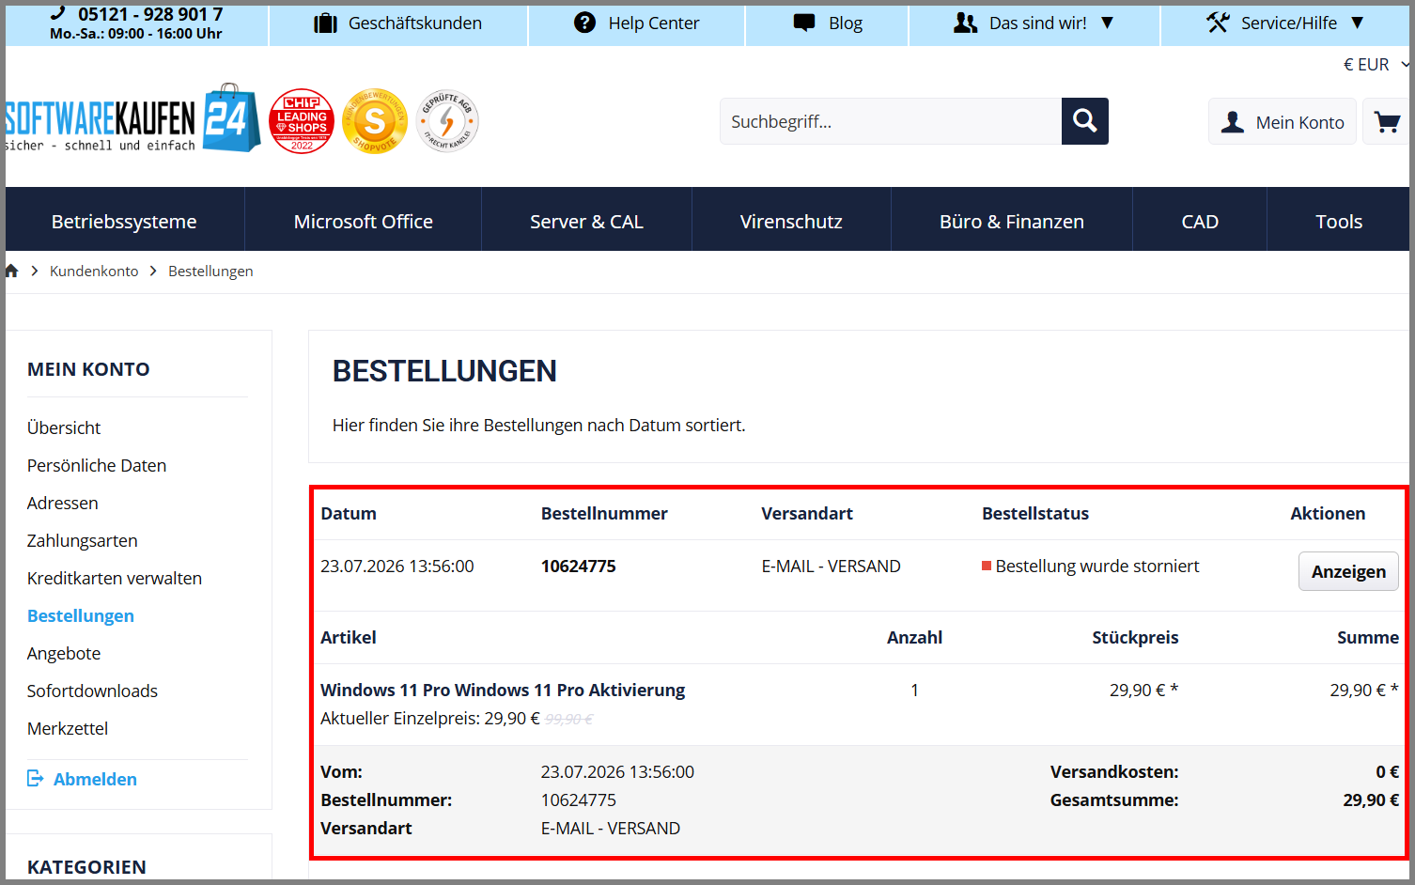Open the Büro & Finanzen menu
Image resolution: width=1415 pixels, height=885 pixels.
[x=1012, y=222]
